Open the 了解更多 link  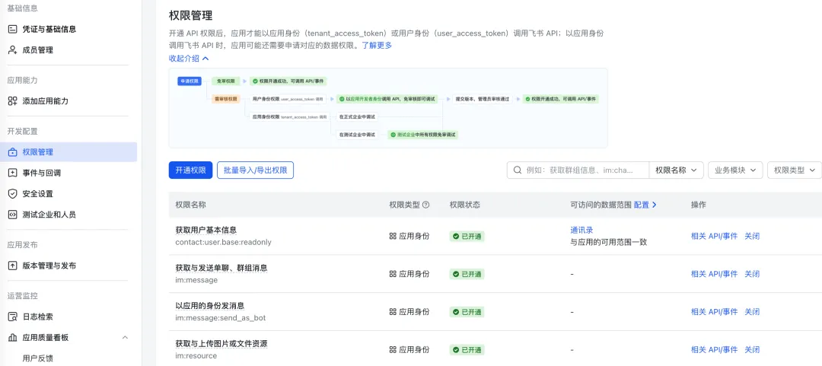click(377, 45)
